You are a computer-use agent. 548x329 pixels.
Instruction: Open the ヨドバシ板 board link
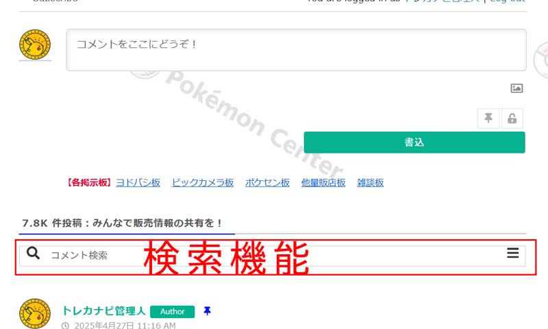(138, 182)
